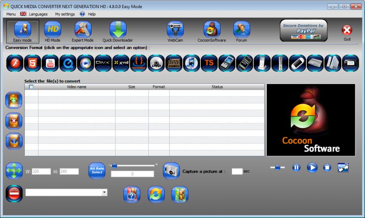This screenshot has width=365, height=218.
Task: Click the bit rate slider handle
Action: (x=114, y=165)
